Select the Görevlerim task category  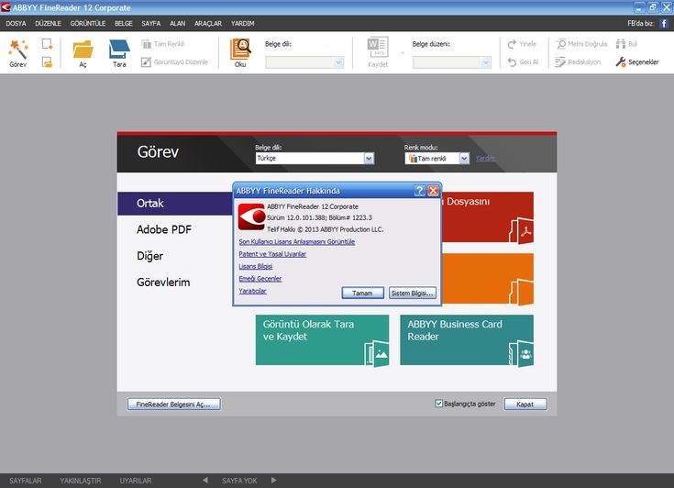click(163, 283)
